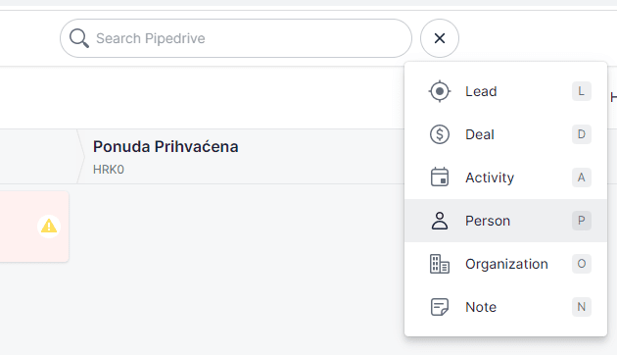Image resolution: width=617 pixels, height=355 pixels.
Task: Focus the Search Pipedrive field
Action: (x=236, y=38)
